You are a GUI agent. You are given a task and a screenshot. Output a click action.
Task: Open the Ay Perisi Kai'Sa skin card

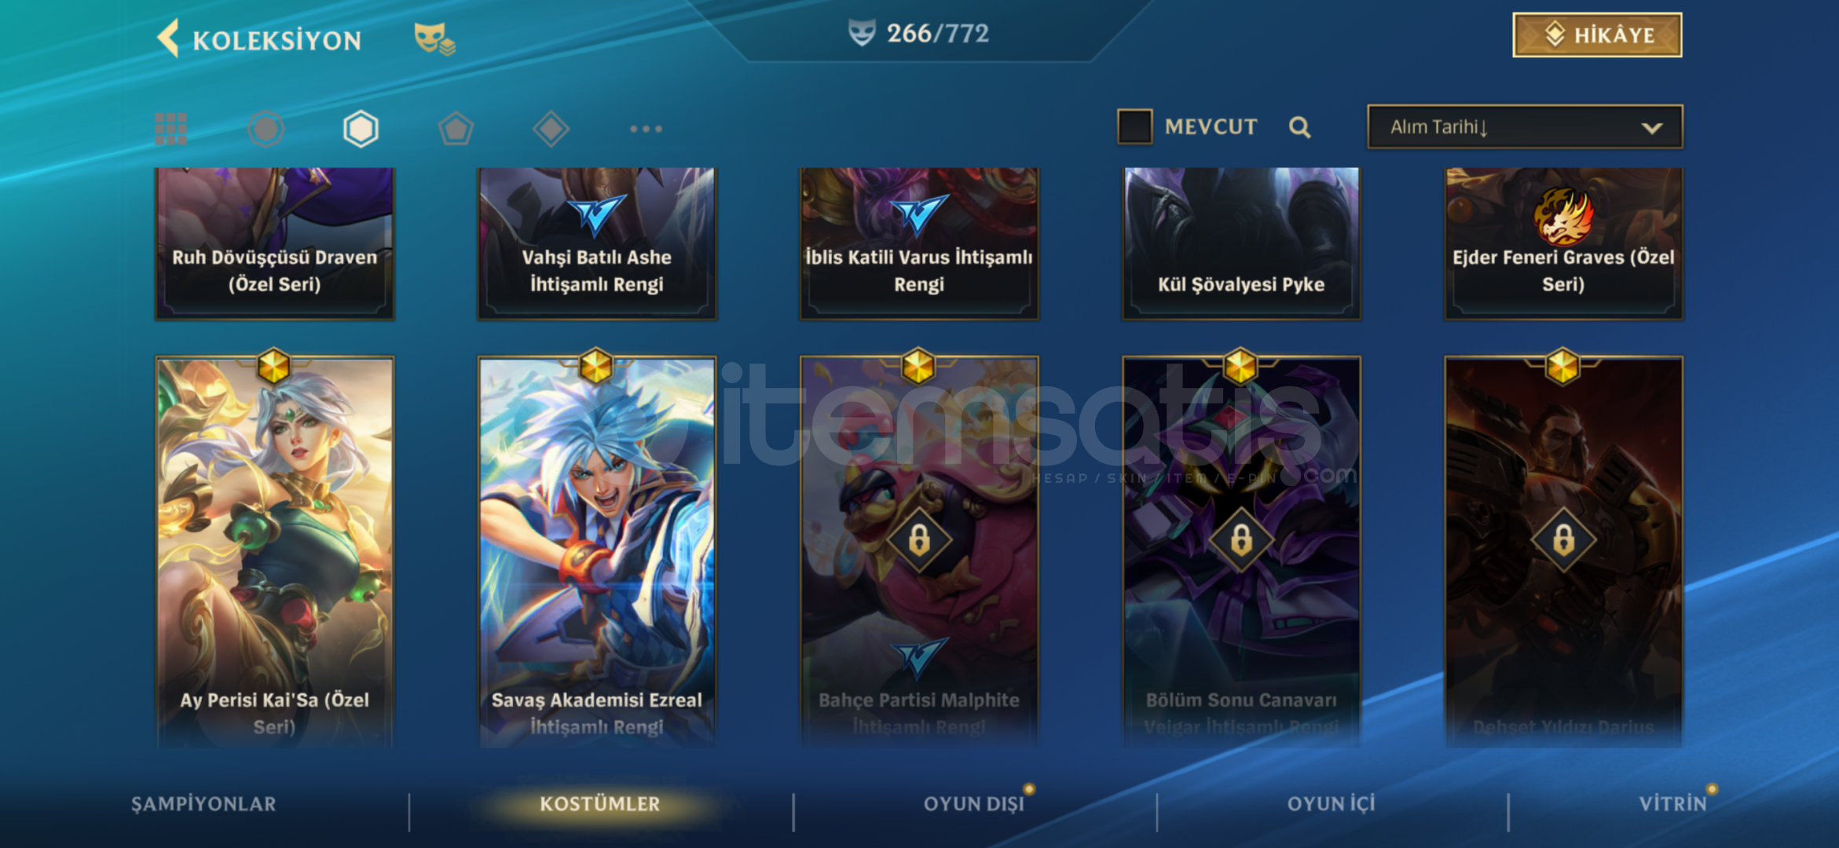coord(275,550)
